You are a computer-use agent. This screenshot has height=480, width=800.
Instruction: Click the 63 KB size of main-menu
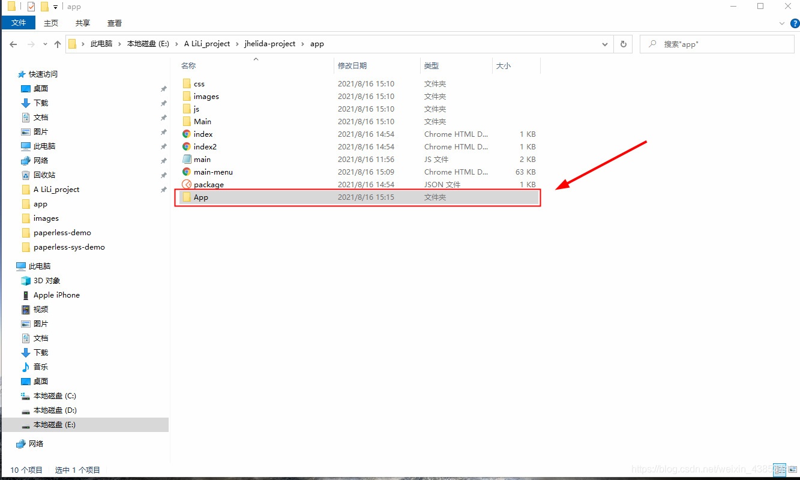point(525,172)
